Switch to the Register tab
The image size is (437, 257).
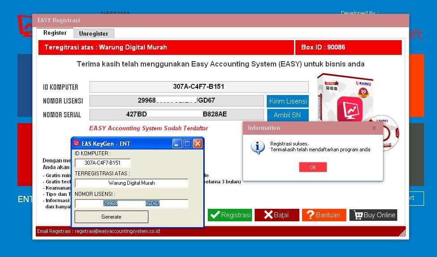[55, 33]
